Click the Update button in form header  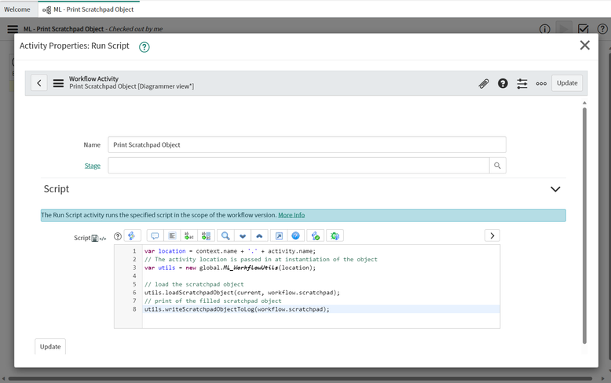tap(567, 83)
